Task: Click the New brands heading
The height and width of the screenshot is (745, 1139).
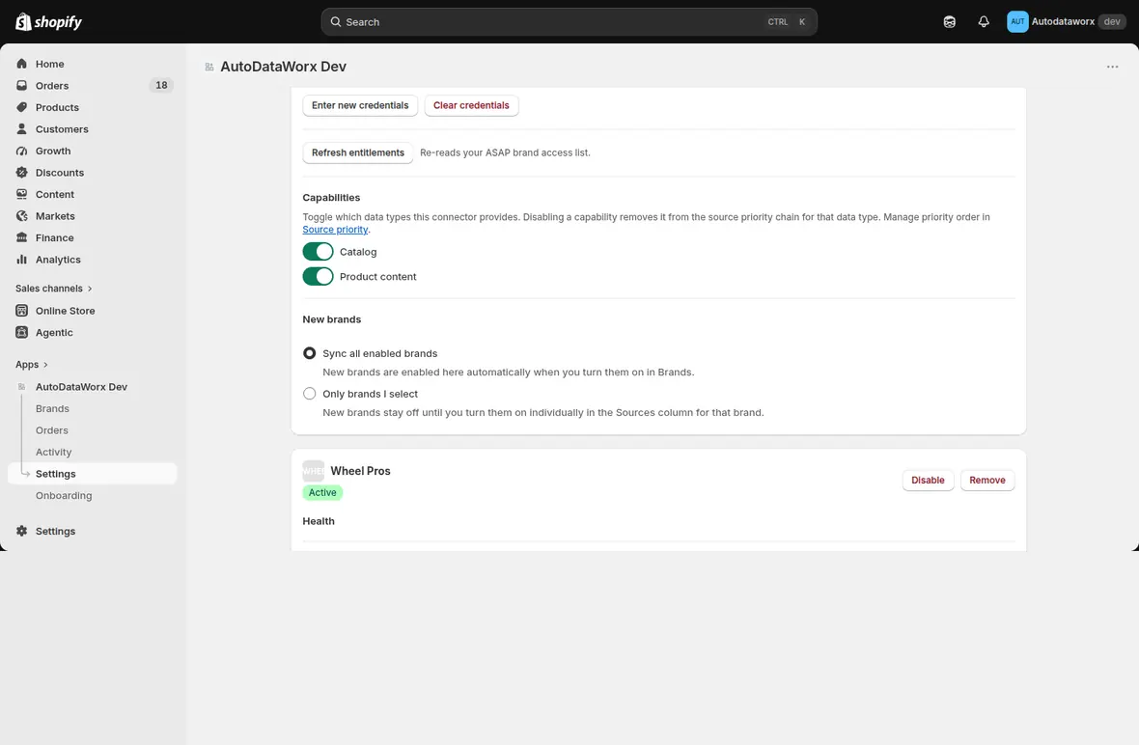Action: (x=332, y=319)
